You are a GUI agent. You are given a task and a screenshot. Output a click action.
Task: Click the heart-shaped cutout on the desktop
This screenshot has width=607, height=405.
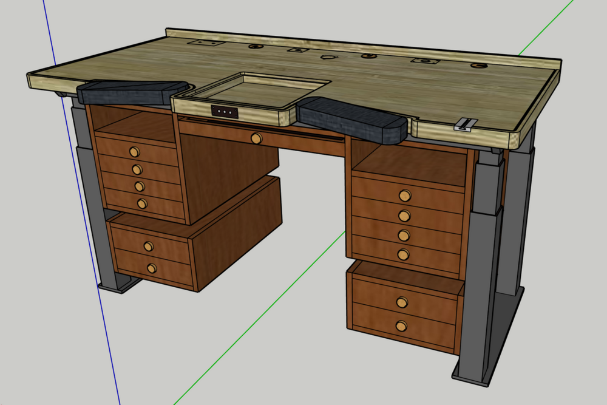329,57
